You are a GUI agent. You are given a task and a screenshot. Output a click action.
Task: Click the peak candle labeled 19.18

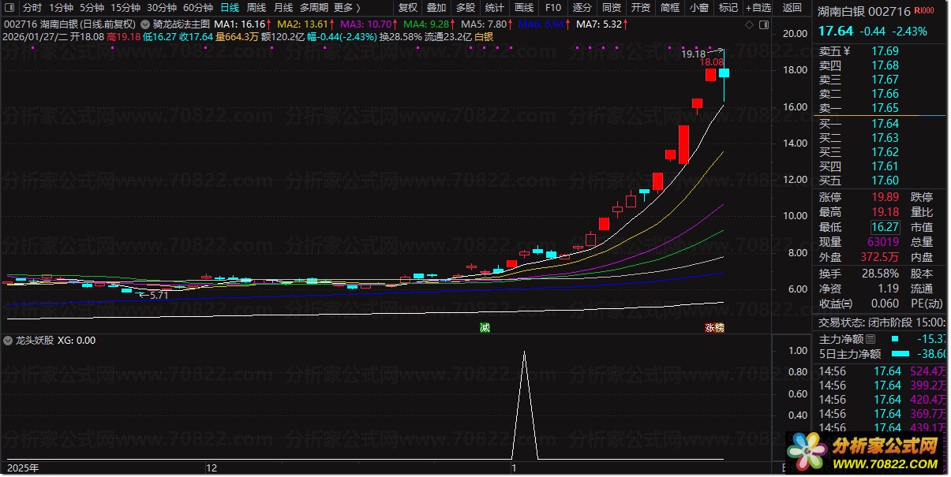coord(724,73)
